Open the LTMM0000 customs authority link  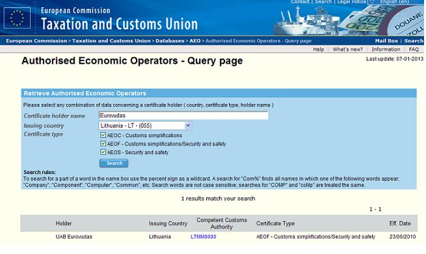203,236
